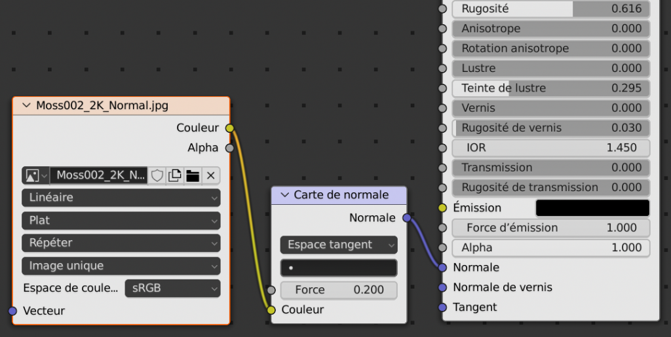This screenshot has height=337, width=671.
Task: Open the Espace tangent dropdown
Action: click(x=339, y=245)
